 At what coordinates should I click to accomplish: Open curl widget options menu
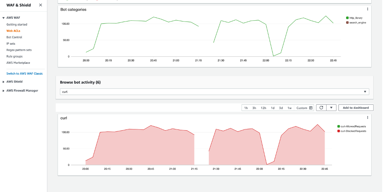[367, 118]
